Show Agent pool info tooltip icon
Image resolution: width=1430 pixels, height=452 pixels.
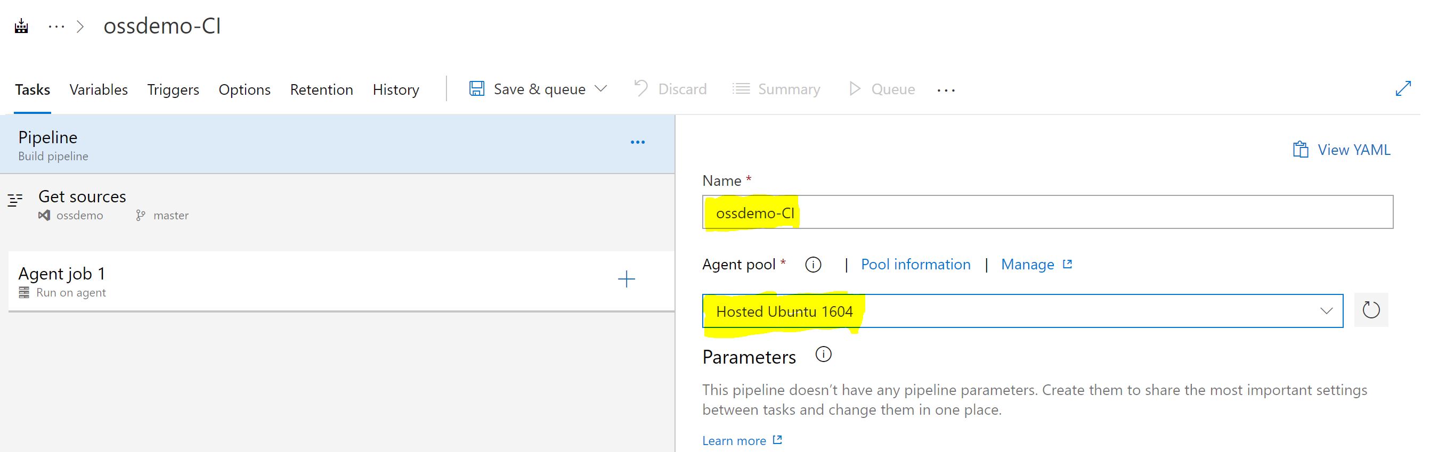(812, 265)
